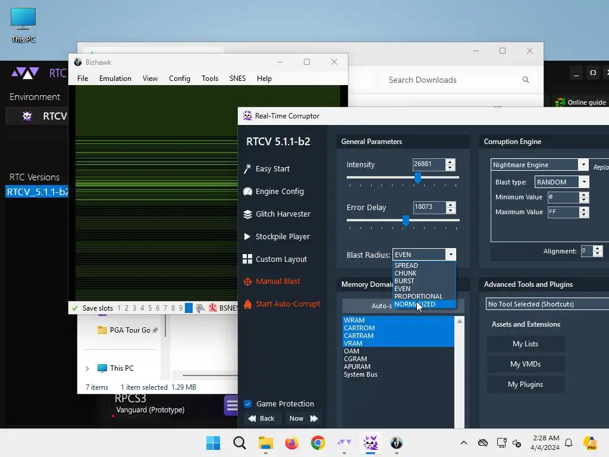Open the Stockpile Player panel
Viewport: 609px width, 457px height.
click(277, 236)
